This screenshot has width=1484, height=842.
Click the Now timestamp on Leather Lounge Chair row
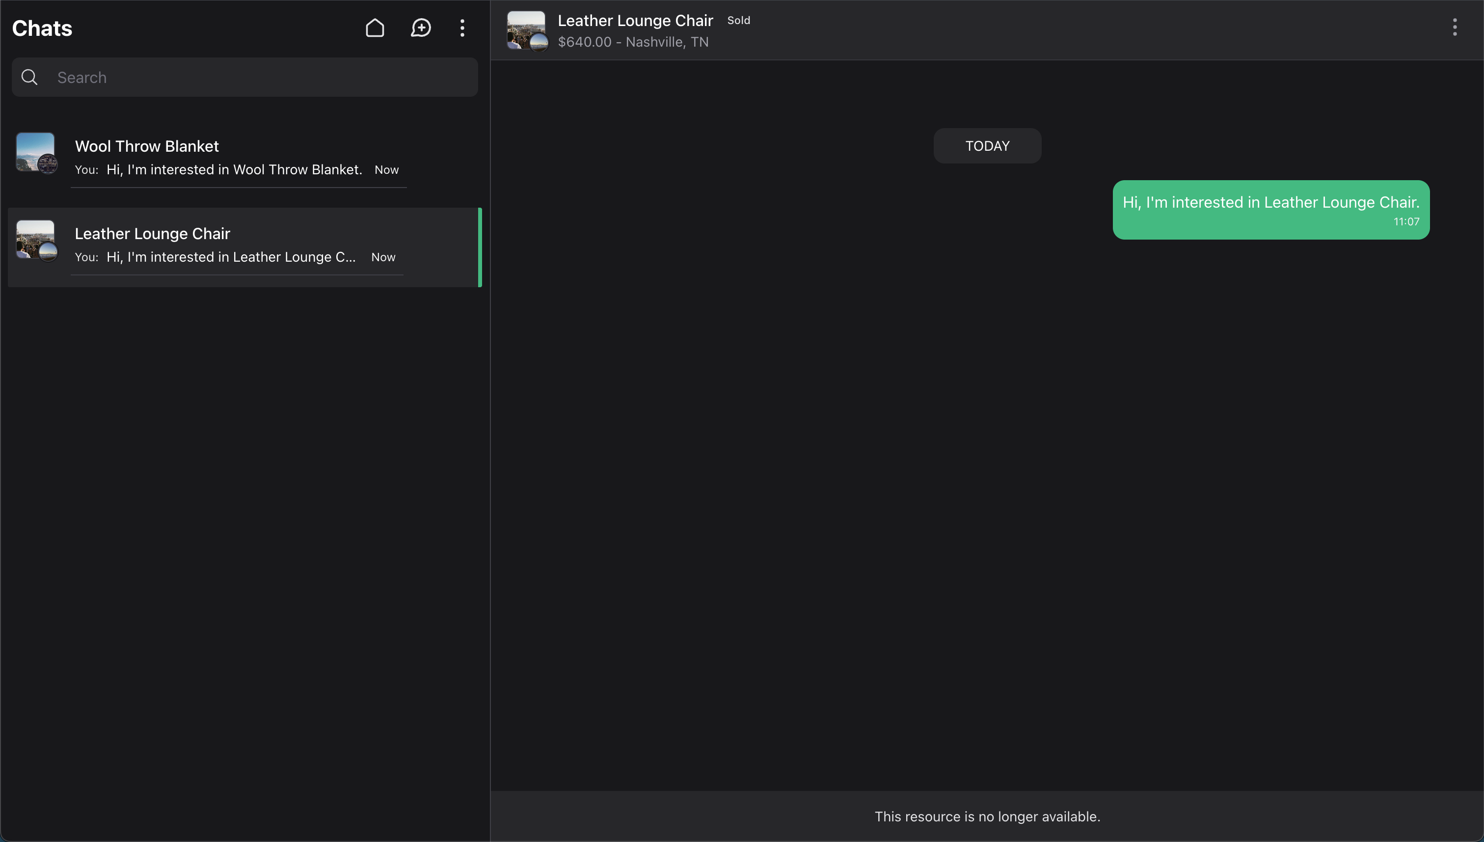383,257
